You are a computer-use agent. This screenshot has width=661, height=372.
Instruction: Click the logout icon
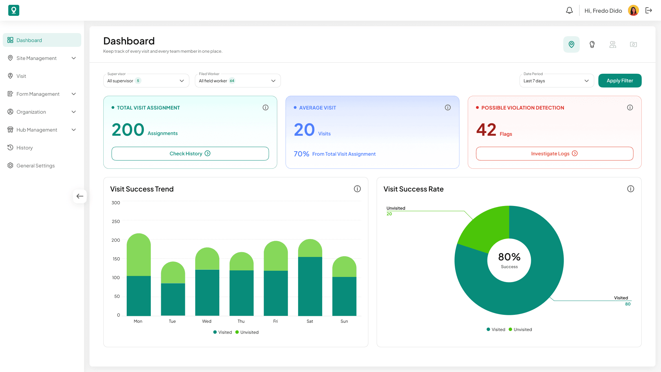tap(649, 10)
